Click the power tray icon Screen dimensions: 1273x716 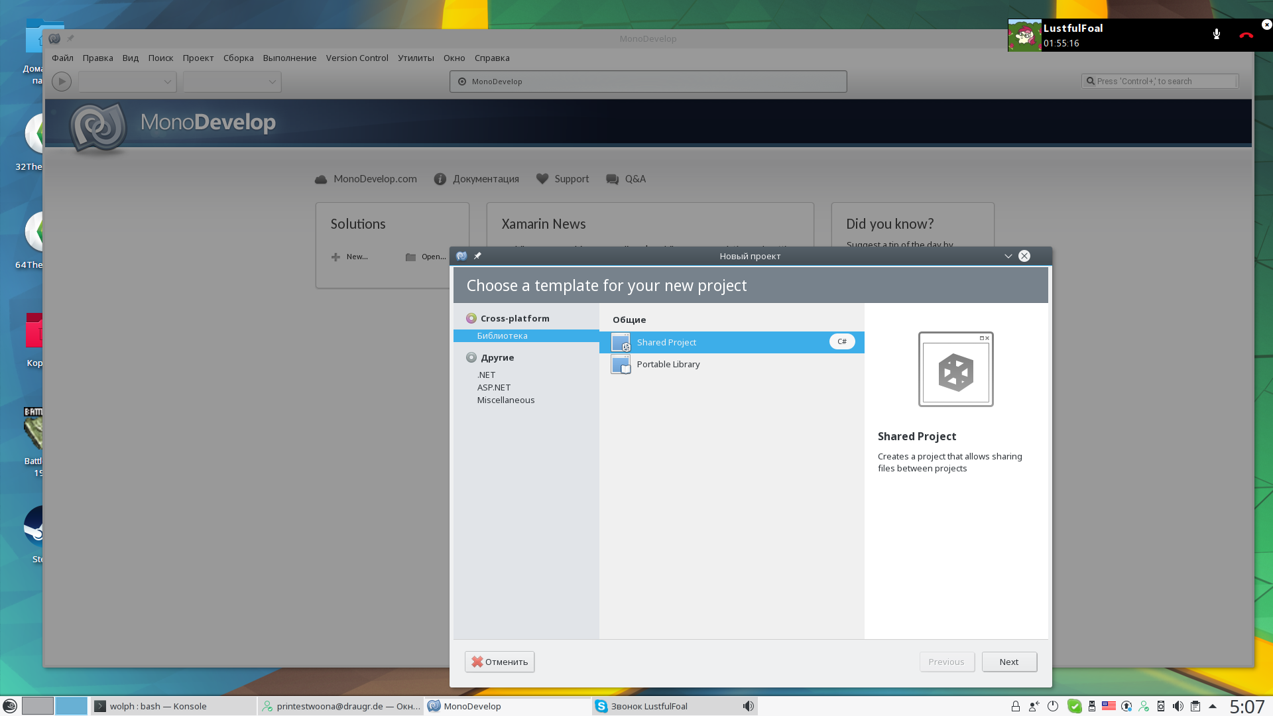(x=1053, y=706)
